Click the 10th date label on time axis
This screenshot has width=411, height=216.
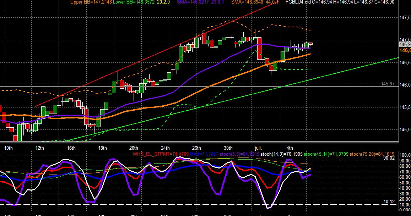tap(8, 148)
